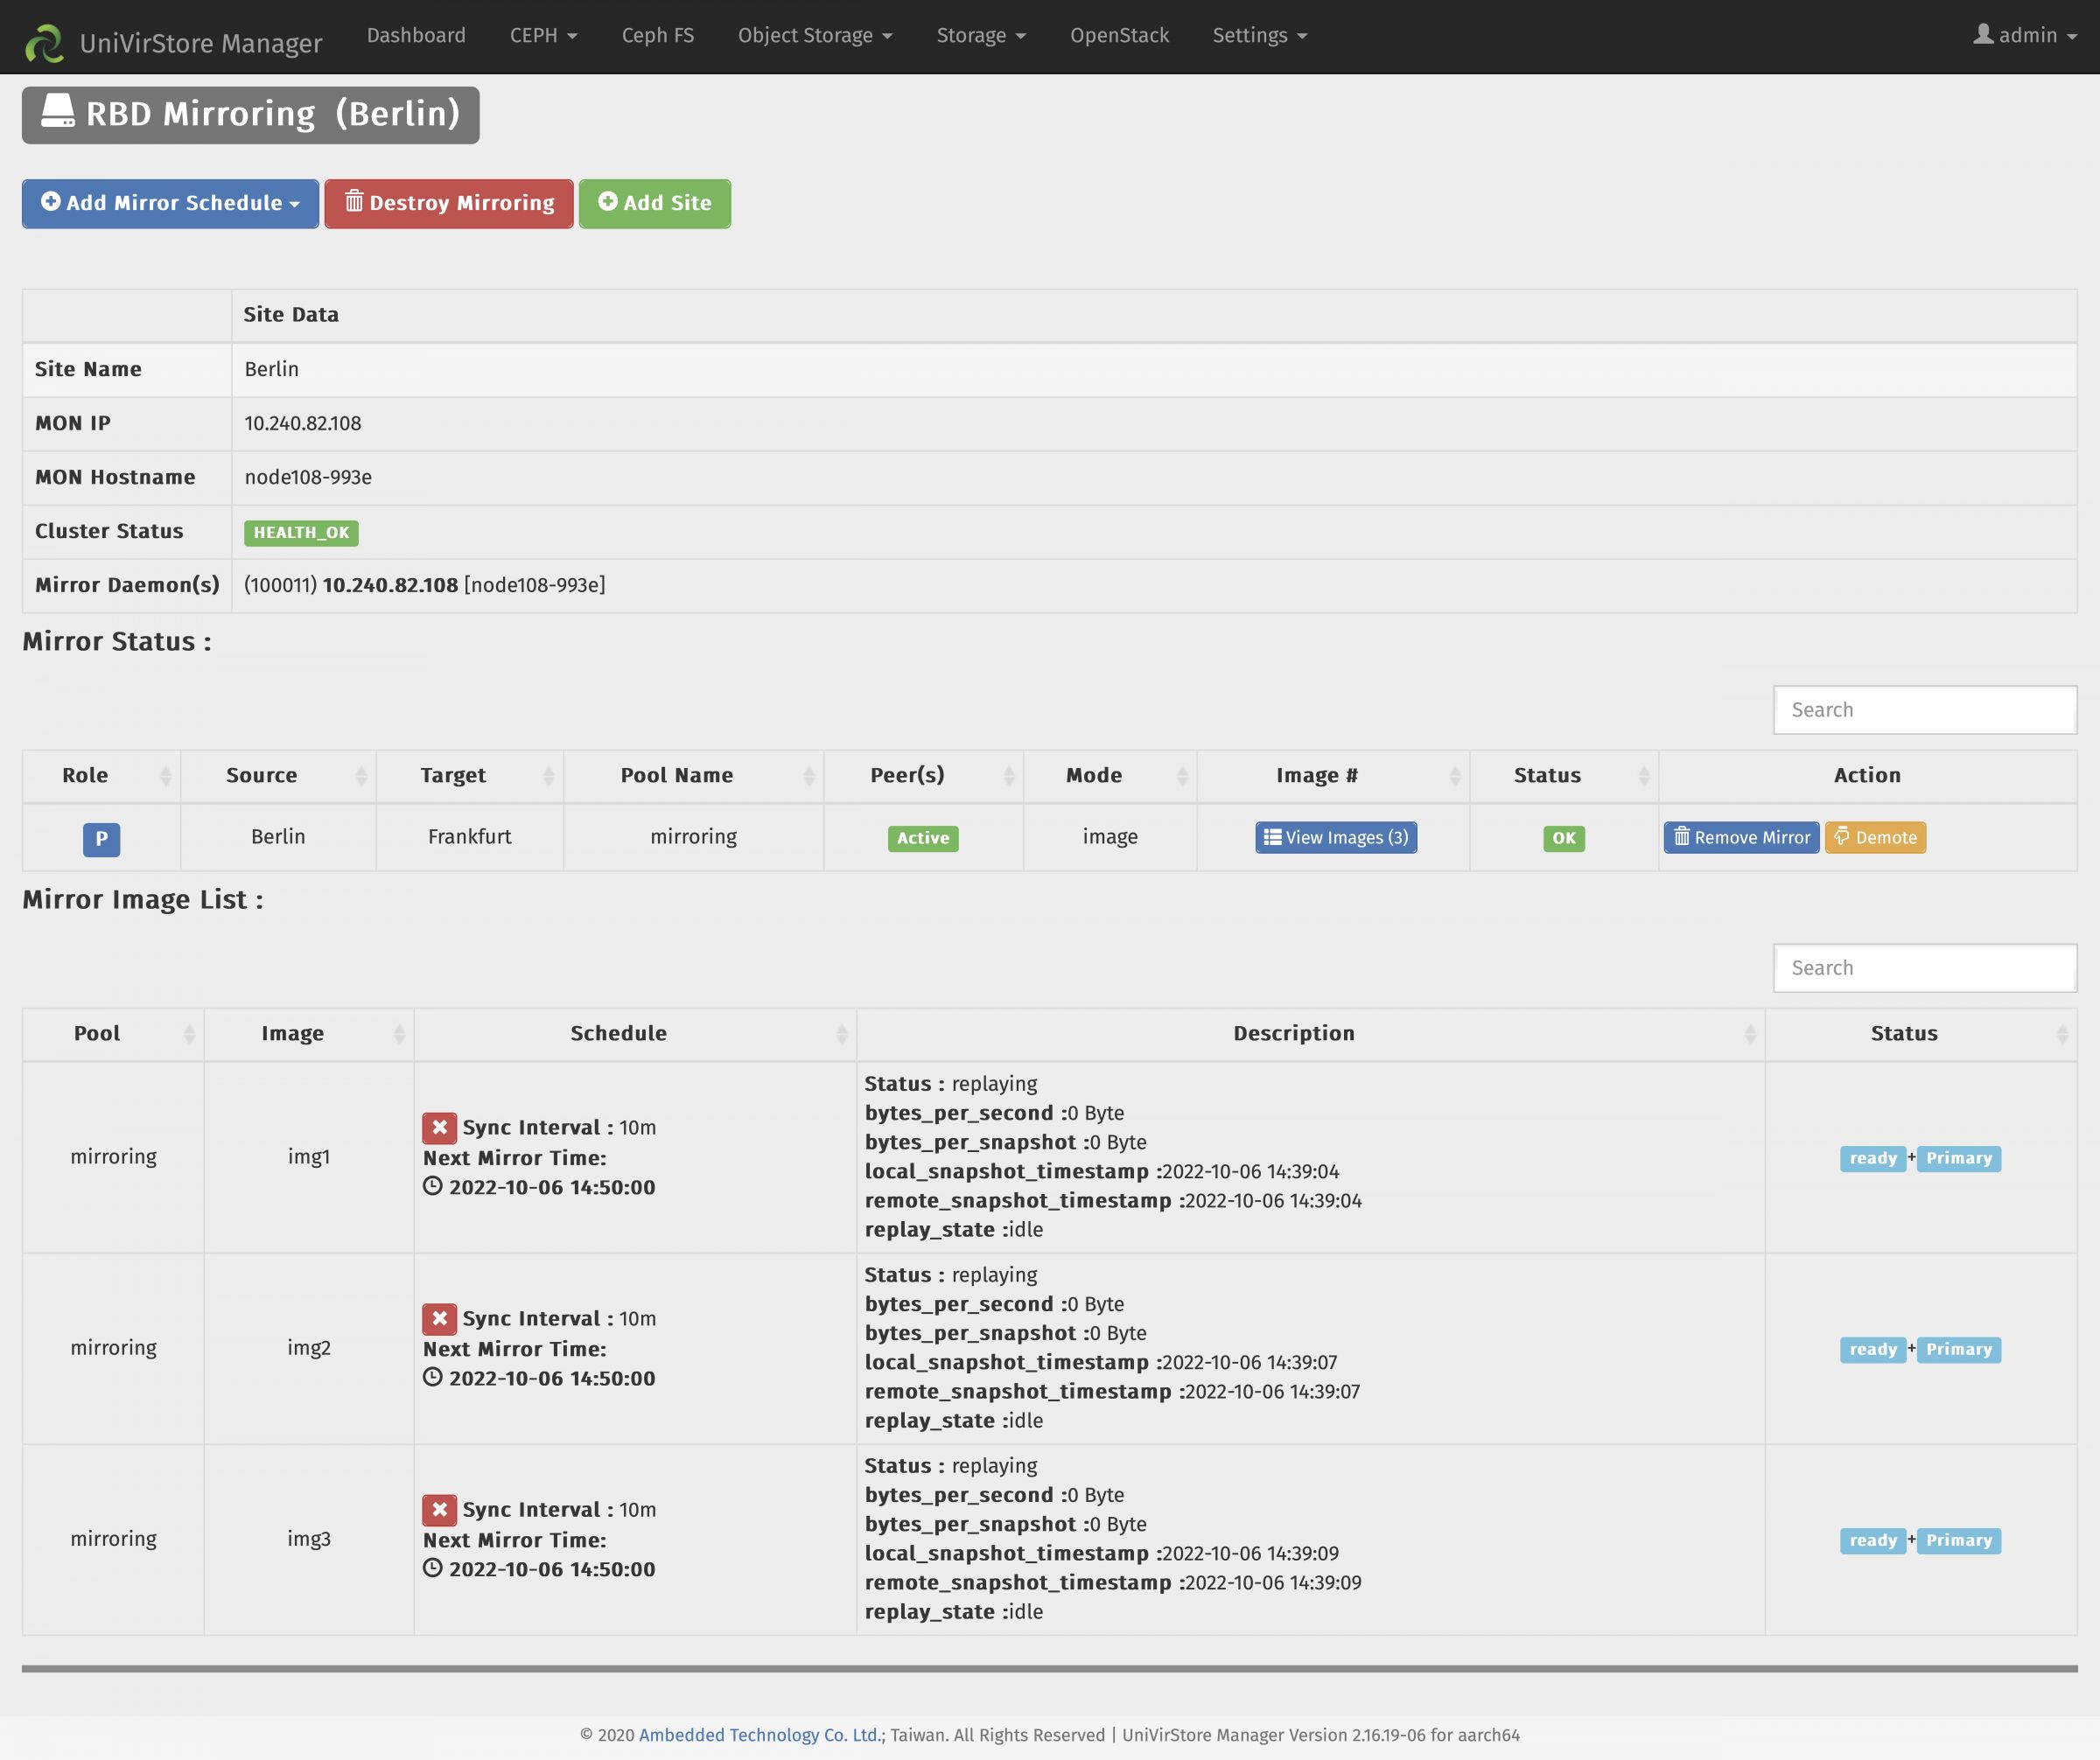Open the CEPH dropdown menu

tap(543, 36)
